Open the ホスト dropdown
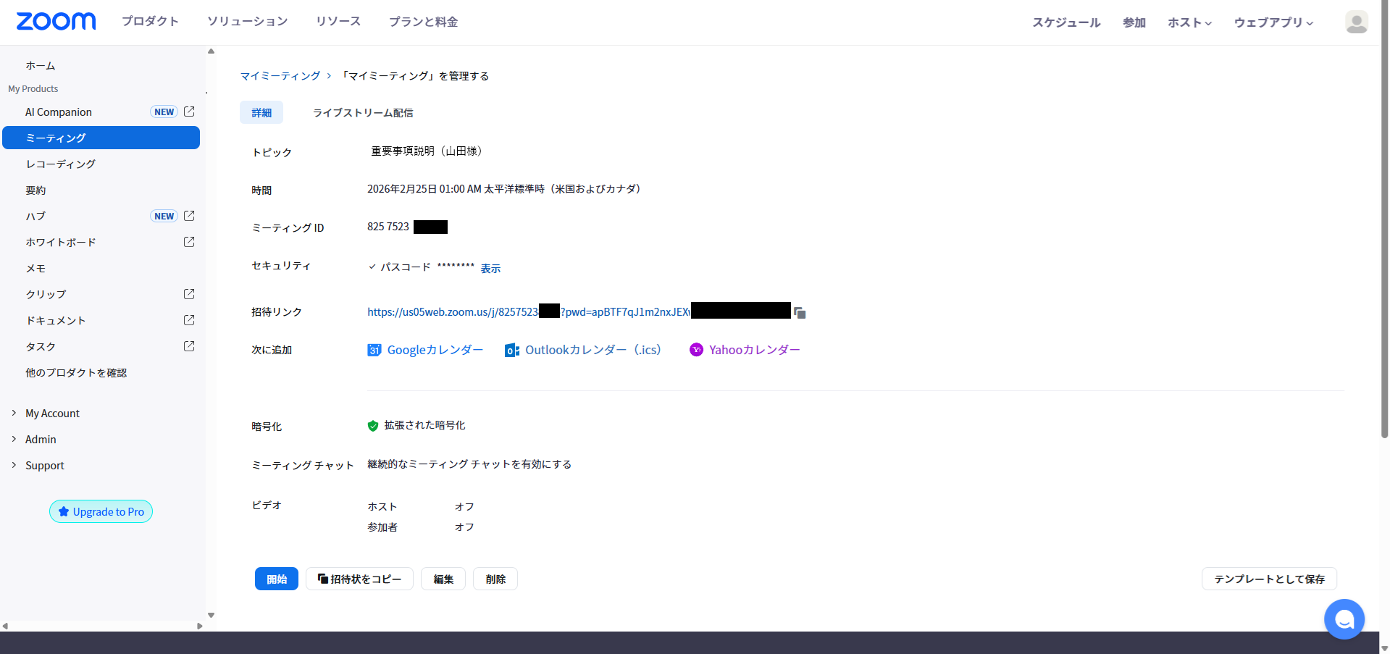 1188,22
